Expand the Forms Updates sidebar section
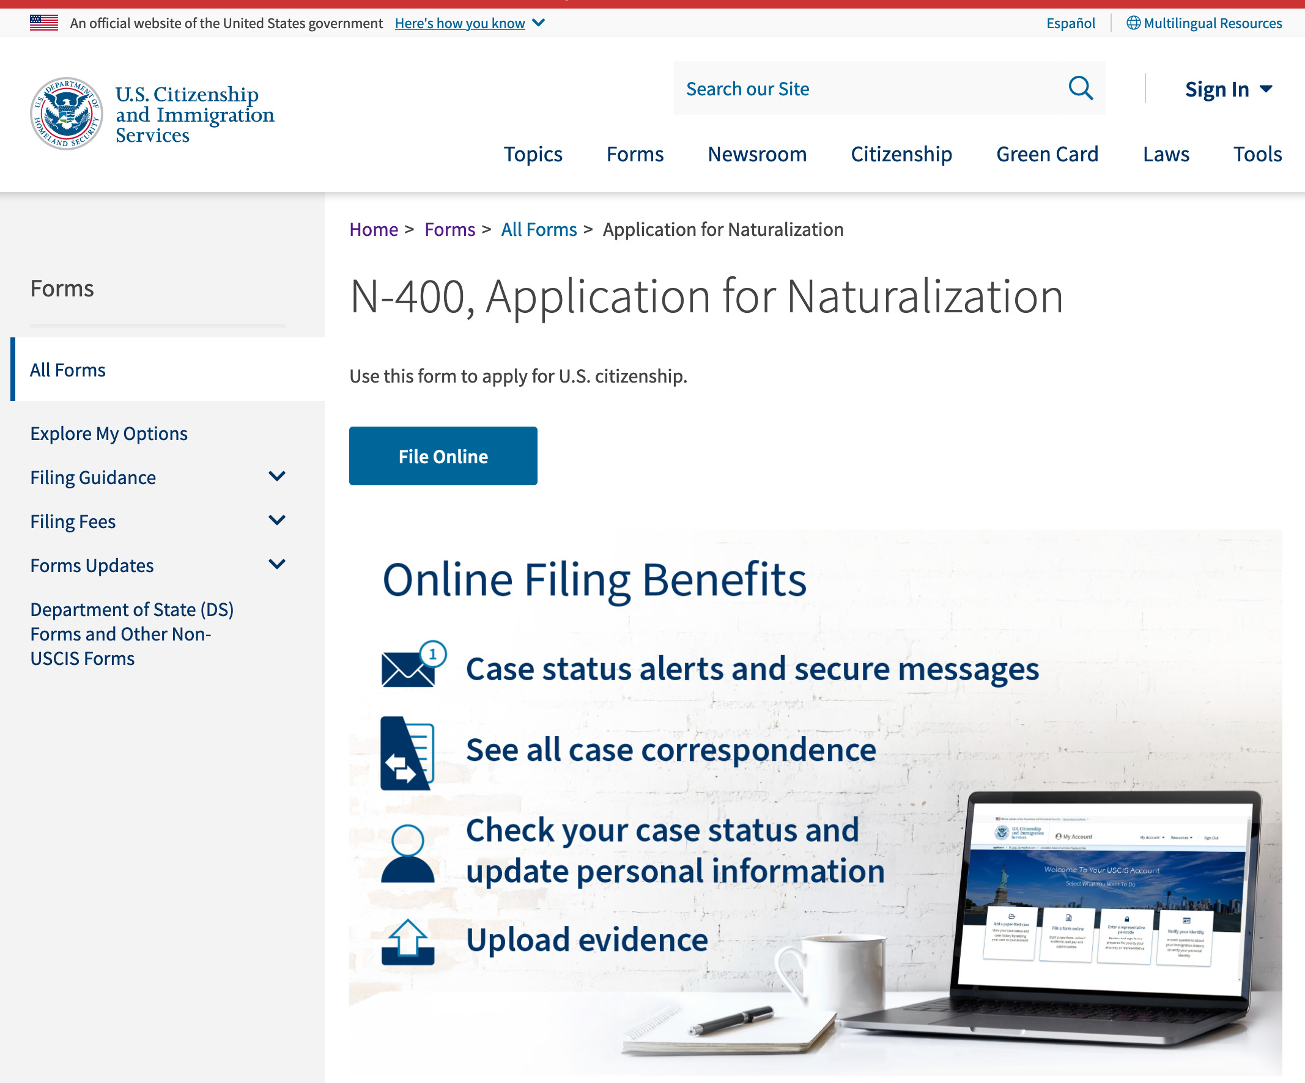 click(276, 565)
